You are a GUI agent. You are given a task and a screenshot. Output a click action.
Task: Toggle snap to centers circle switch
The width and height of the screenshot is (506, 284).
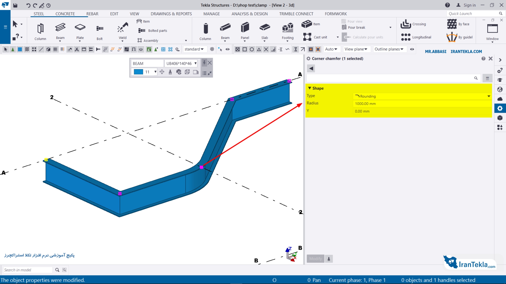click(x=252, y=49)
